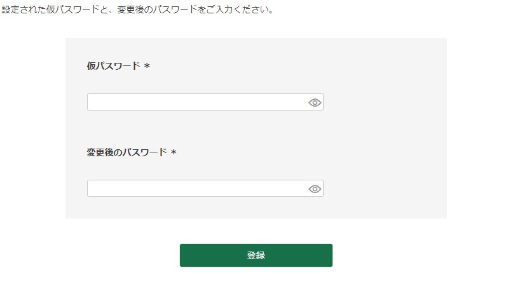The width and height of the screenshot is (508, 289).
Task: Place the cursor in the upper password field
Action: click(197, 102)
